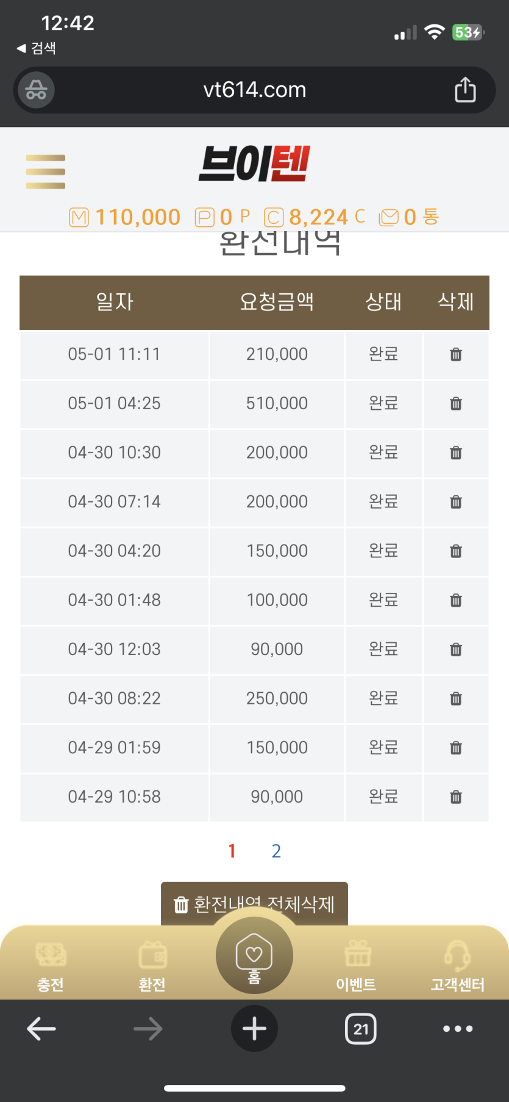Delete the 04-29 10:58 entry
Viewport: 509px width, 1102px height.
pos(455,797)
